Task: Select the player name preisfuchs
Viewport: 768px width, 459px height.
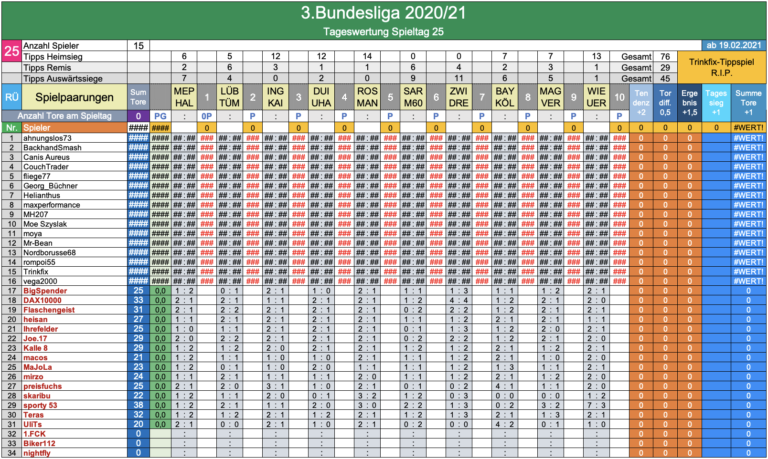Action: coord(43,386)
